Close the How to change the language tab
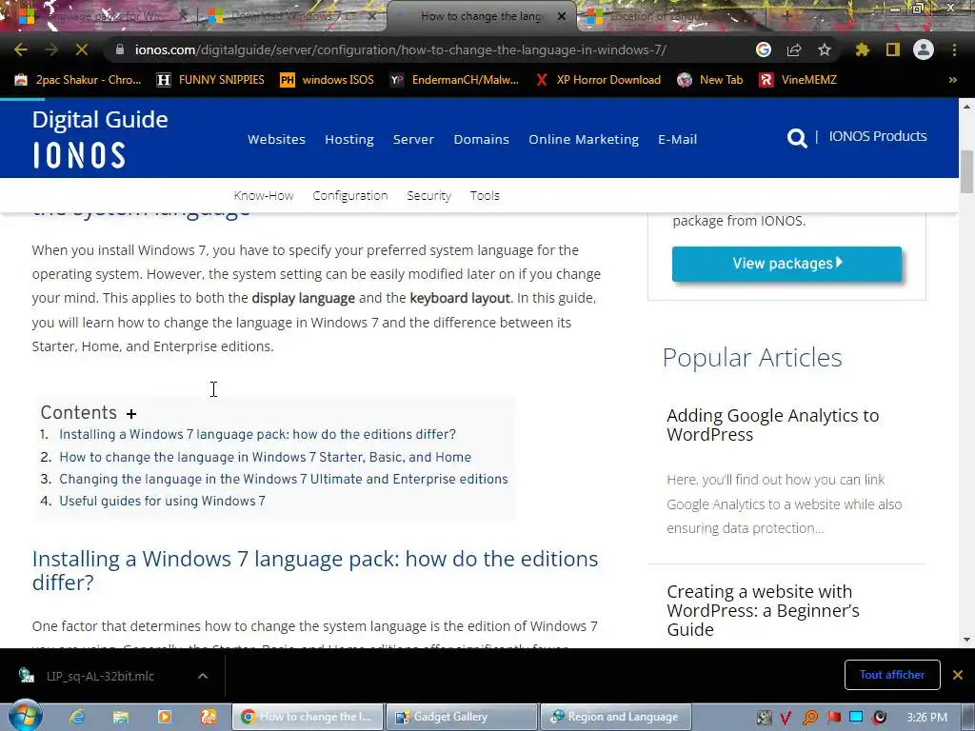This screenshot has width=975, height=731. (562, 16)
